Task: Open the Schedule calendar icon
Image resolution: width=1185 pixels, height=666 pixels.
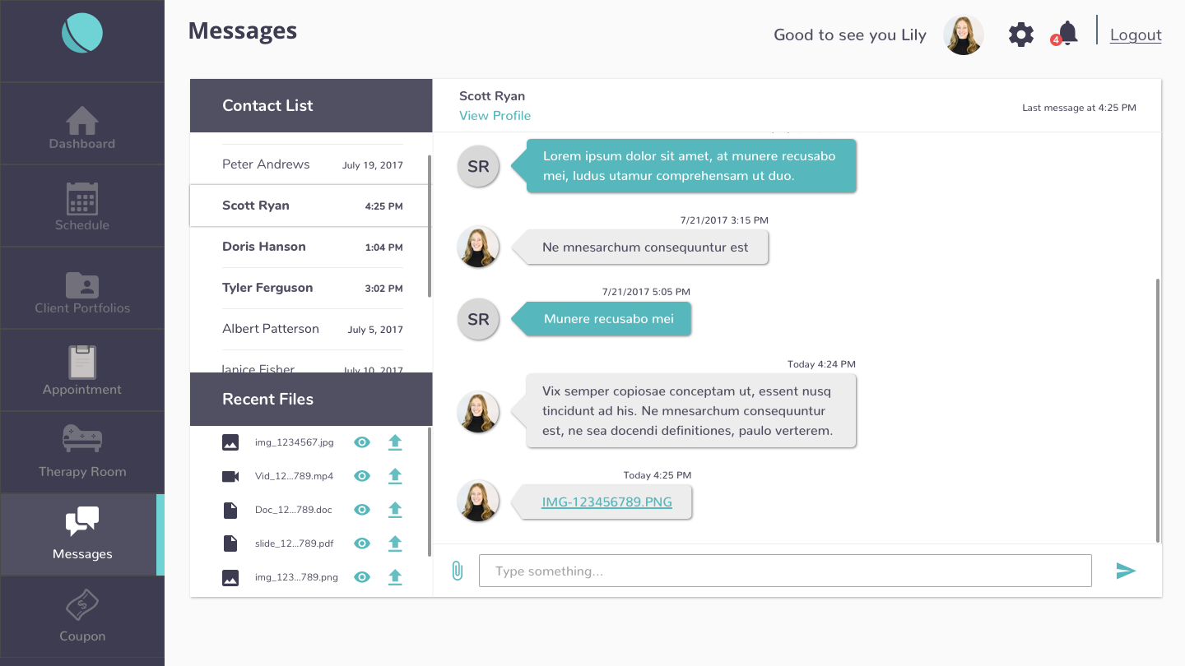Action: tap(82, 203)
